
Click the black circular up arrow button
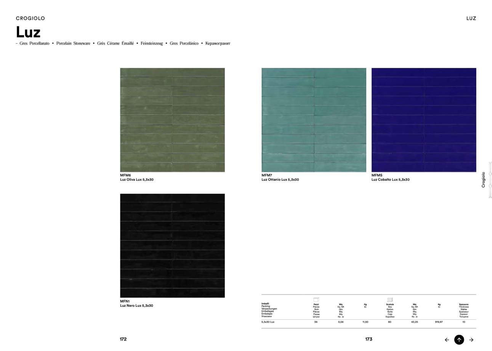click(x=459, y=340)
